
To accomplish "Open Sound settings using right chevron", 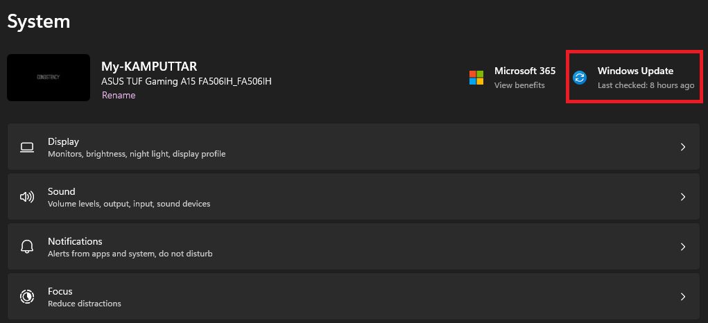I will pos(683,197).
